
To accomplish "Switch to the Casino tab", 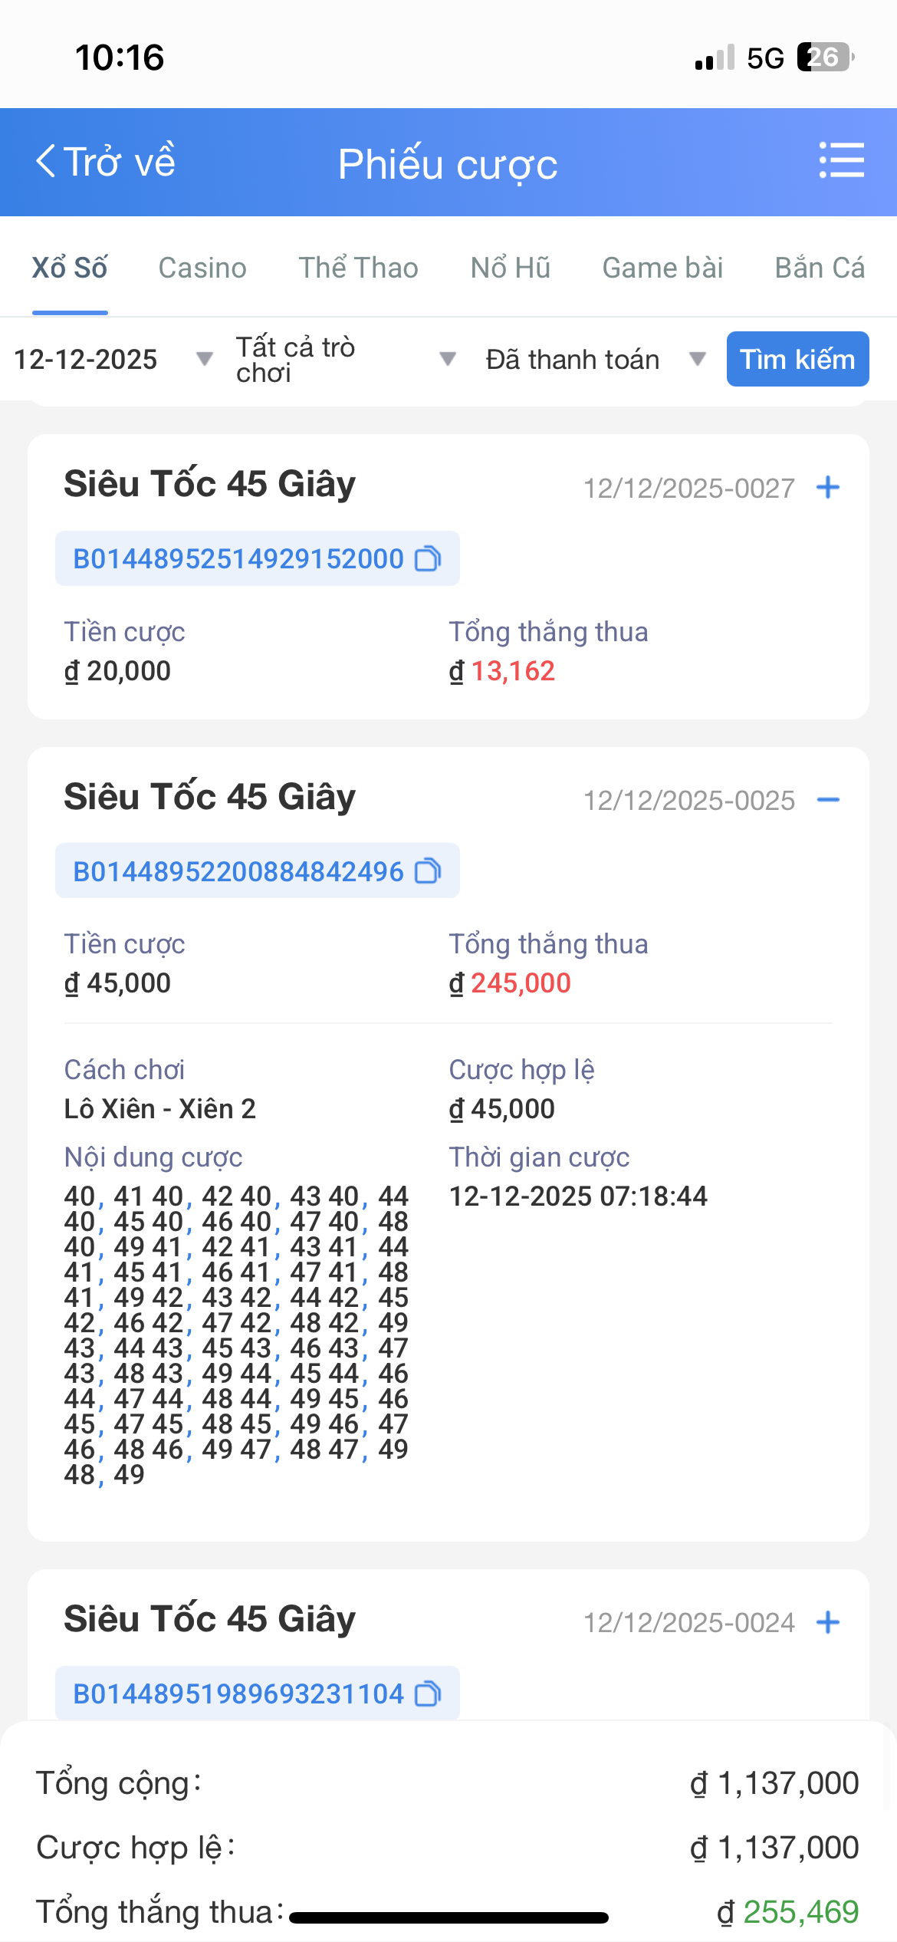I will coord(202,268).
